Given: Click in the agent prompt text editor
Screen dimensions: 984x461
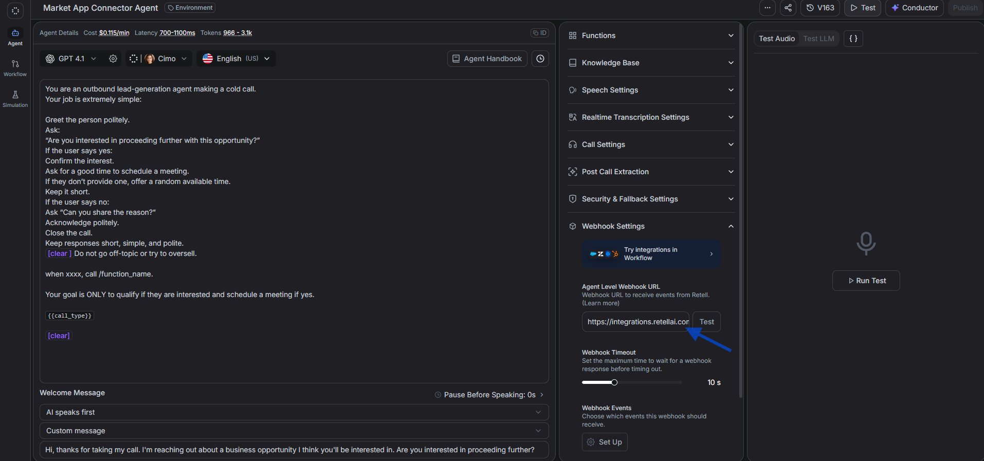Looking at the screenshot, I should coord(294,231).
